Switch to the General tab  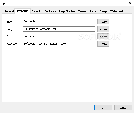pyautogui.click(x=9, y=11)
